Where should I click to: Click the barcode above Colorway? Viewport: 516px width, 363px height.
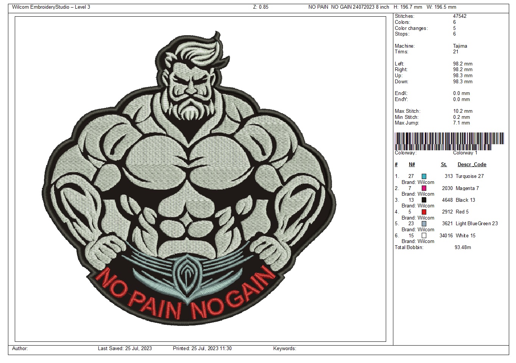449,141
